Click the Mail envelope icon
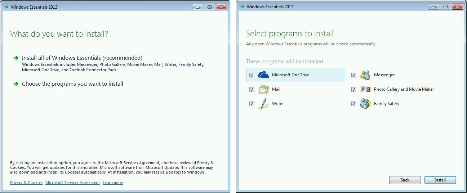The width and height of the screenshot is (467, 193). tap(263, 89)
